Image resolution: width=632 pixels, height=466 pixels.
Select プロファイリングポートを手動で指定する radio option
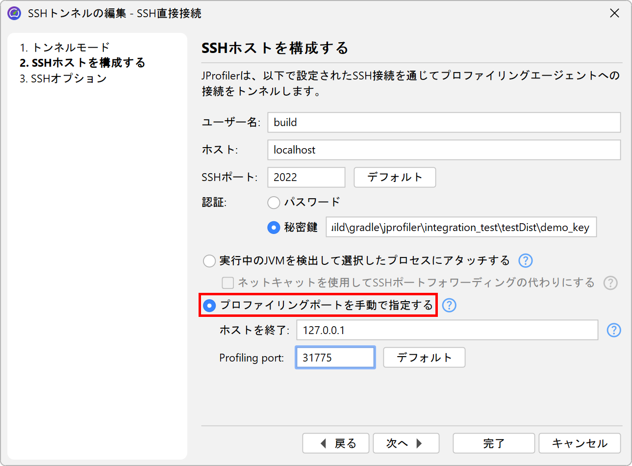click(209, 306)
